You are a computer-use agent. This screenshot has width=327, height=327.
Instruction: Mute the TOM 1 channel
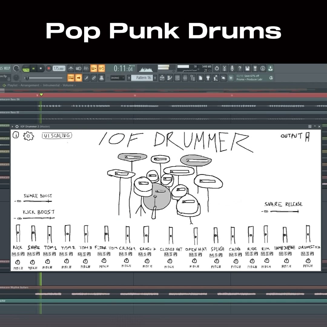click(45, 254)
